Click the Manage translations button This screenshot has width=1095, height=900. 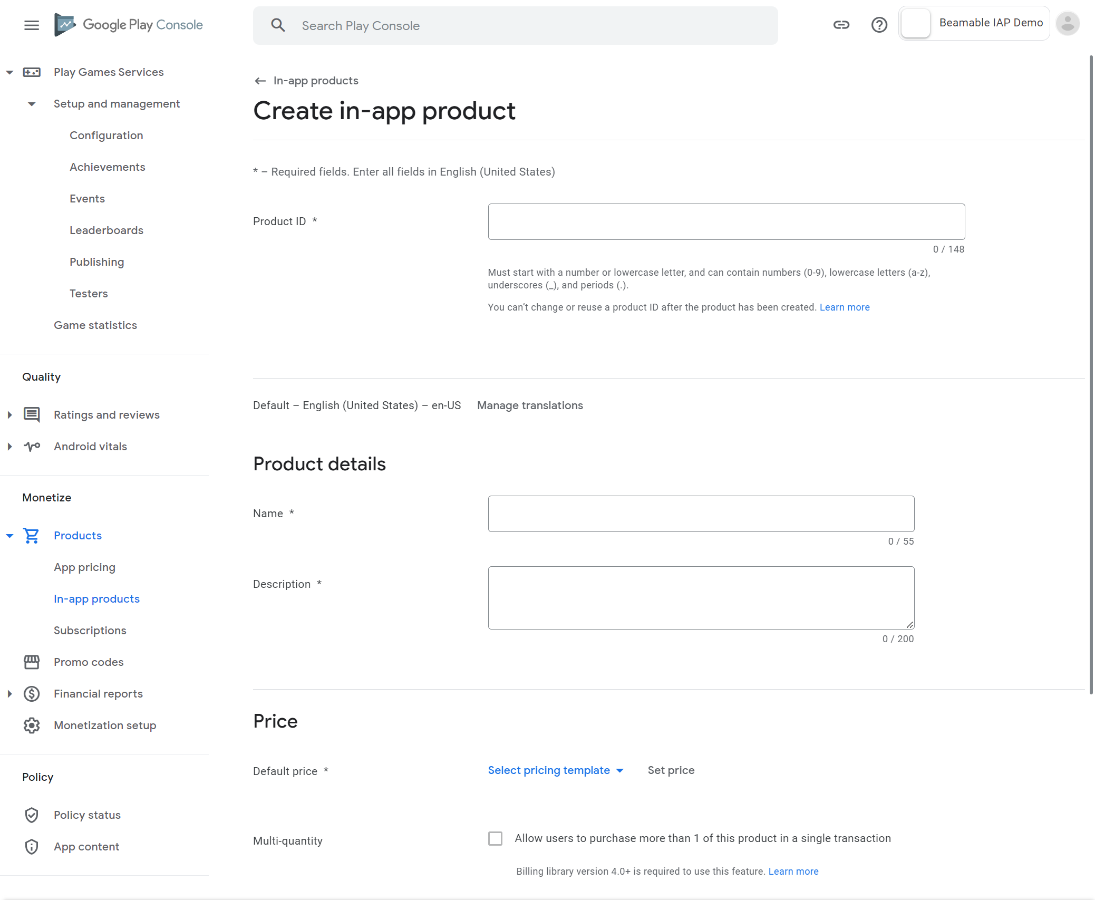pos(530,405)
